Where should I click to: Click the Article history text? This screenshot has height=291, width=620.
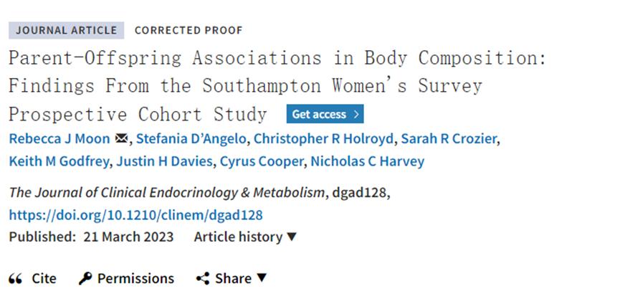pos(238,237)
